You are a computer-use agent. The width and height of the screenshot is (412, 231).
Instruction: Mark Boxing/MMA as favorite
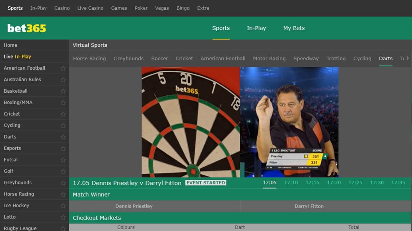[63, 102]
